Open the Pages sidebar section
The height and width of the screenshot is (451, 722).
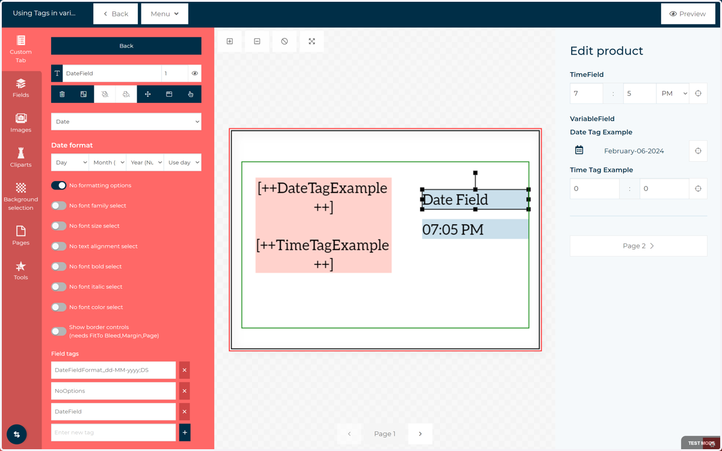(21, 236)
